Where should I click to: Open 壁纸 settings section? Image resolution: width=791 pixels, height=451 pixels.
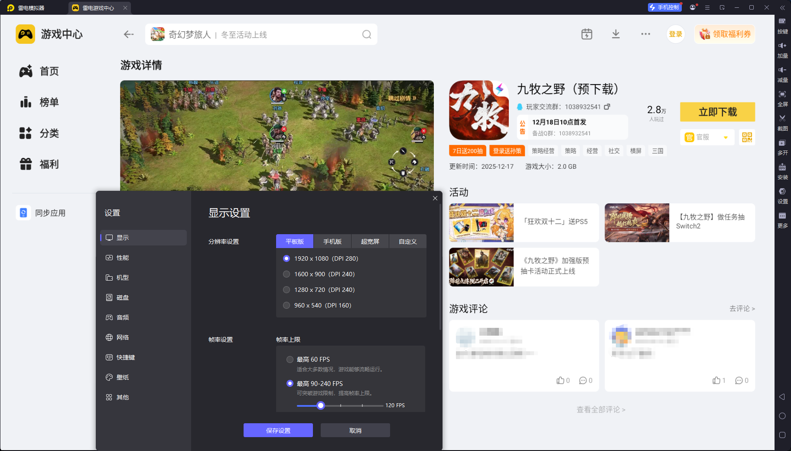pyautogui.click(x=143, y=377)
